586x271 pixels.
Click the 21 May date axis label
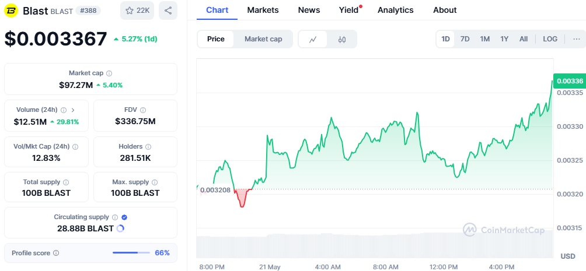tap(270, 267)
